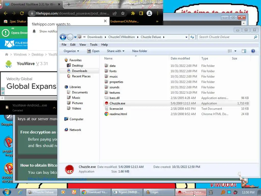Click the Open button in Explorer toolbar
261x196 pixels.
click(93, 51)
